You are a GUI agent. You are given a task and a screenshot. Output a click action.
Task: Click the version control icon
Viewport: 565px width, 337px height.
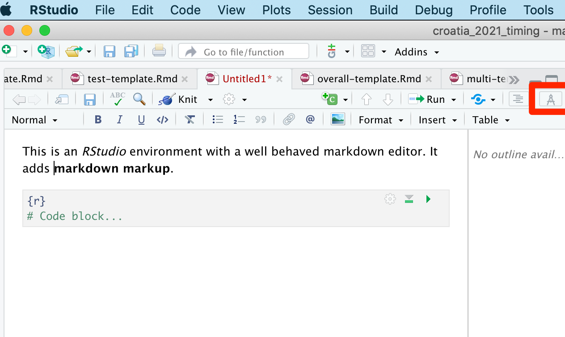click(x=332, y=51)
